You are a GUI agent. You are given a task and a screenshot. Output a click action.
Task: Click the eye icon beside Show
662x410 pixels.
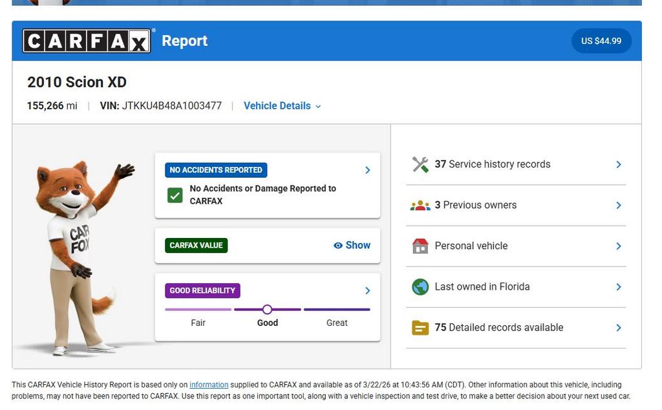(337, 246)
